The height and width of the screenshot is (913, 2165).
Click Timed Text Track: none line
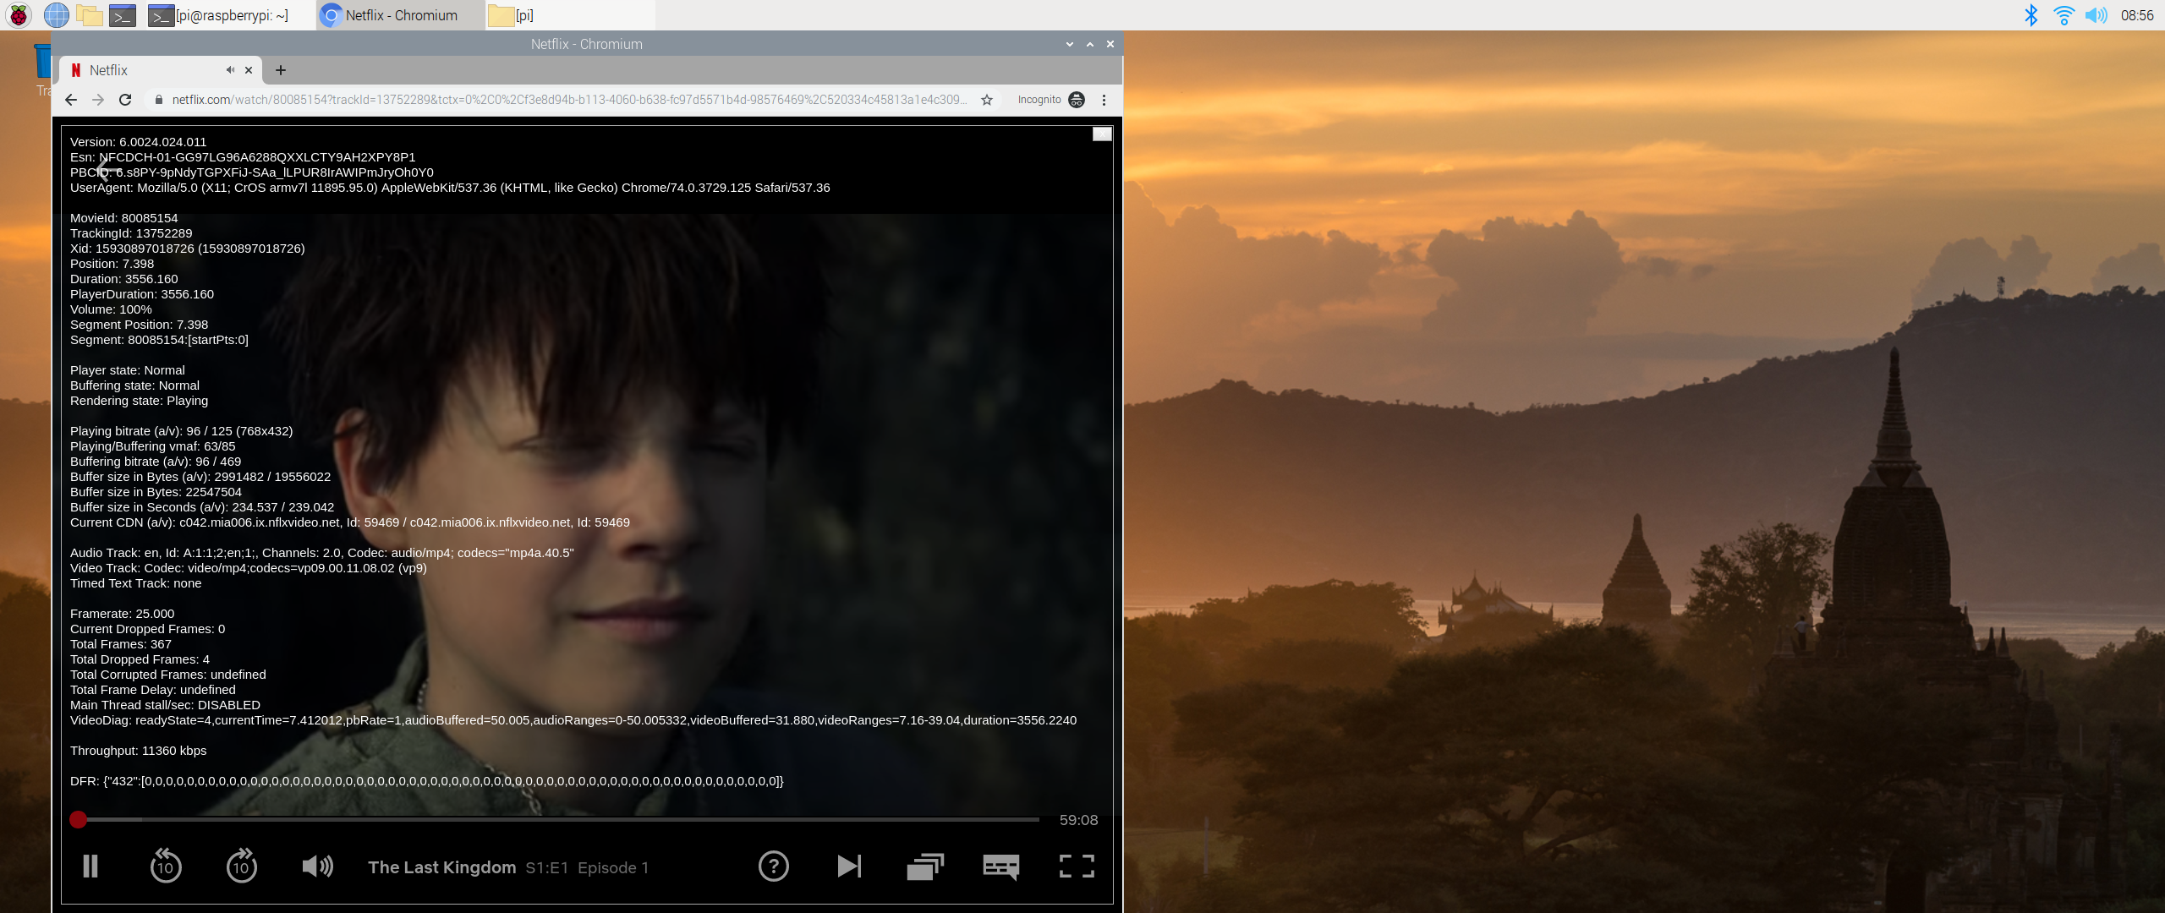[x=135, y=583]
